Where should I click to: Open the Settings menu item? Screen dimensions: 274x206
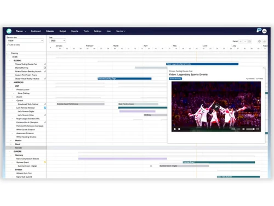point(98,31)
